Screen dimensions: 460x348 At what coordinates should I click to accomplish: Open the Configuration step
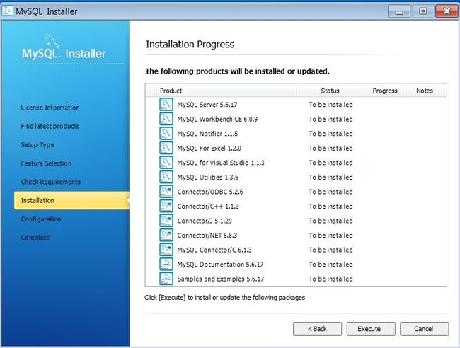point(41,219)
